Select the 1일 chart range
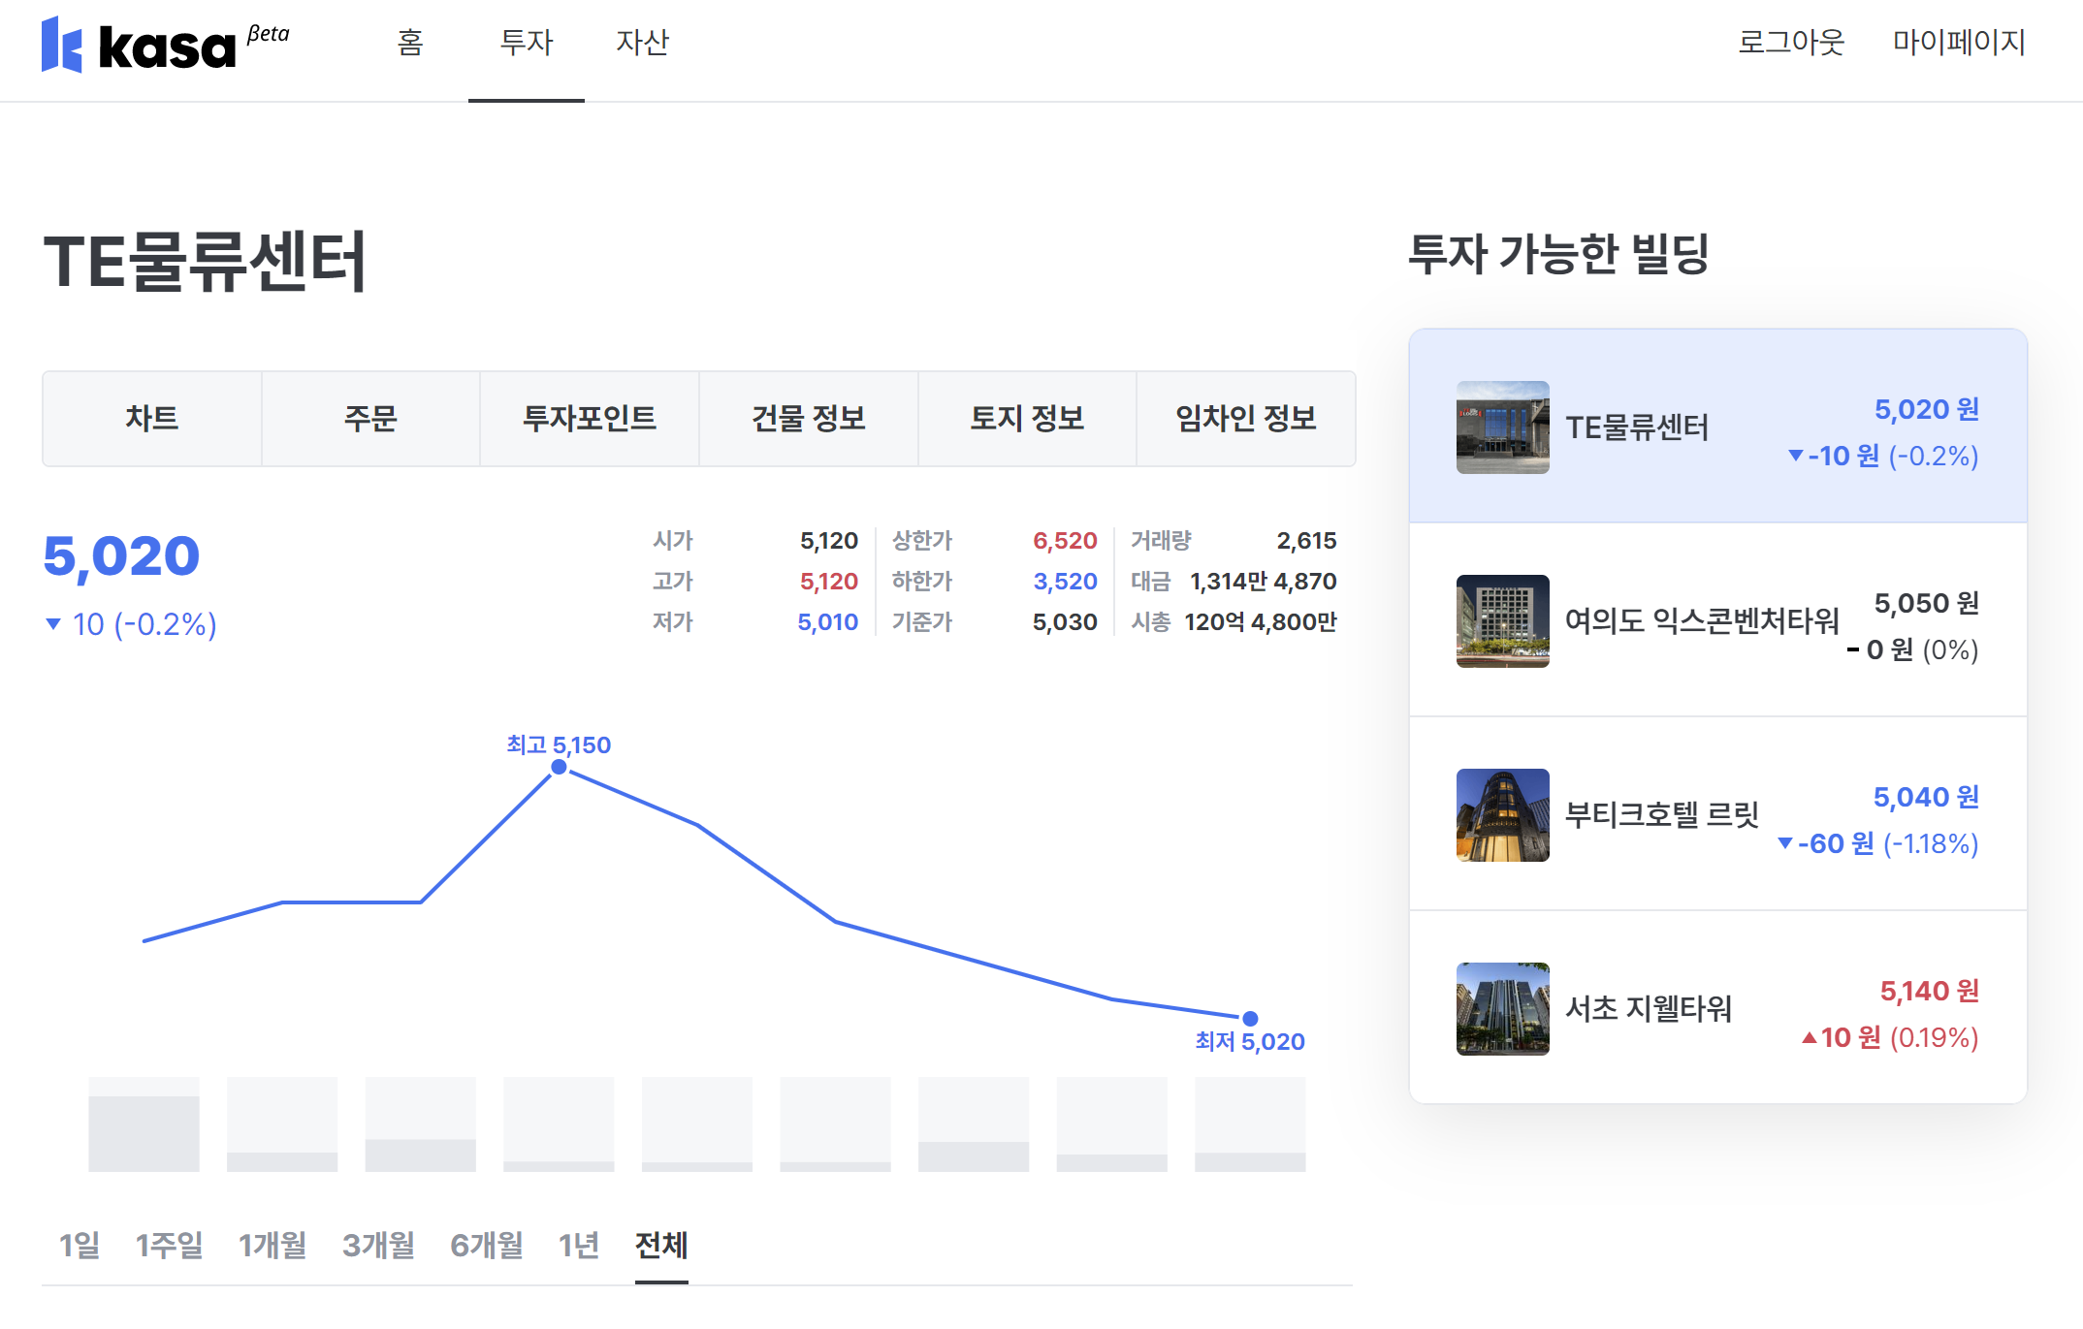Screen dimensions: 2083x1329 (80, 1245)
